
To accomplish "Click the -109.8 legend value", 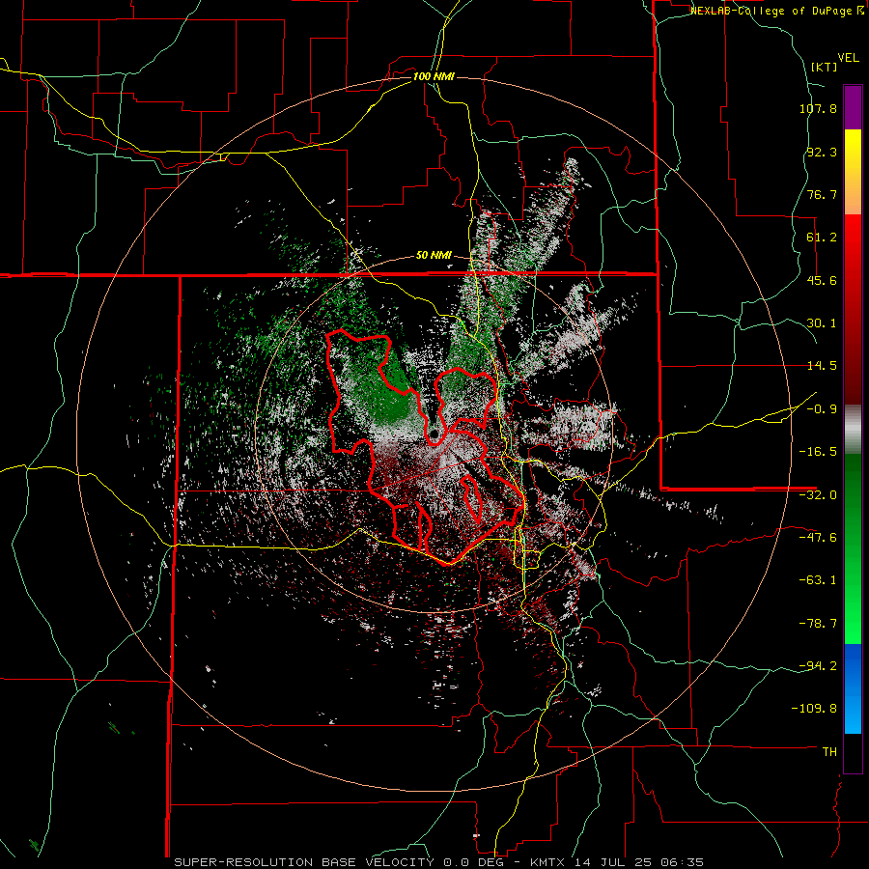I will click(x=814, y=709).
